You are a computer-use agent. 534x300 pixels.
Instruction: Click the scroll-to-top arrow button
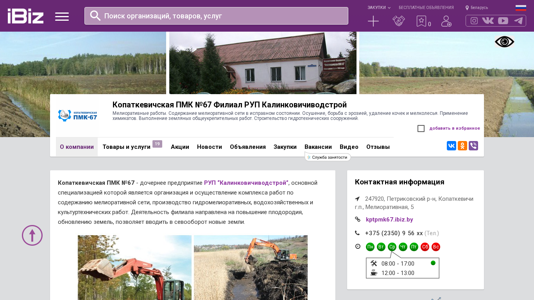32,235
